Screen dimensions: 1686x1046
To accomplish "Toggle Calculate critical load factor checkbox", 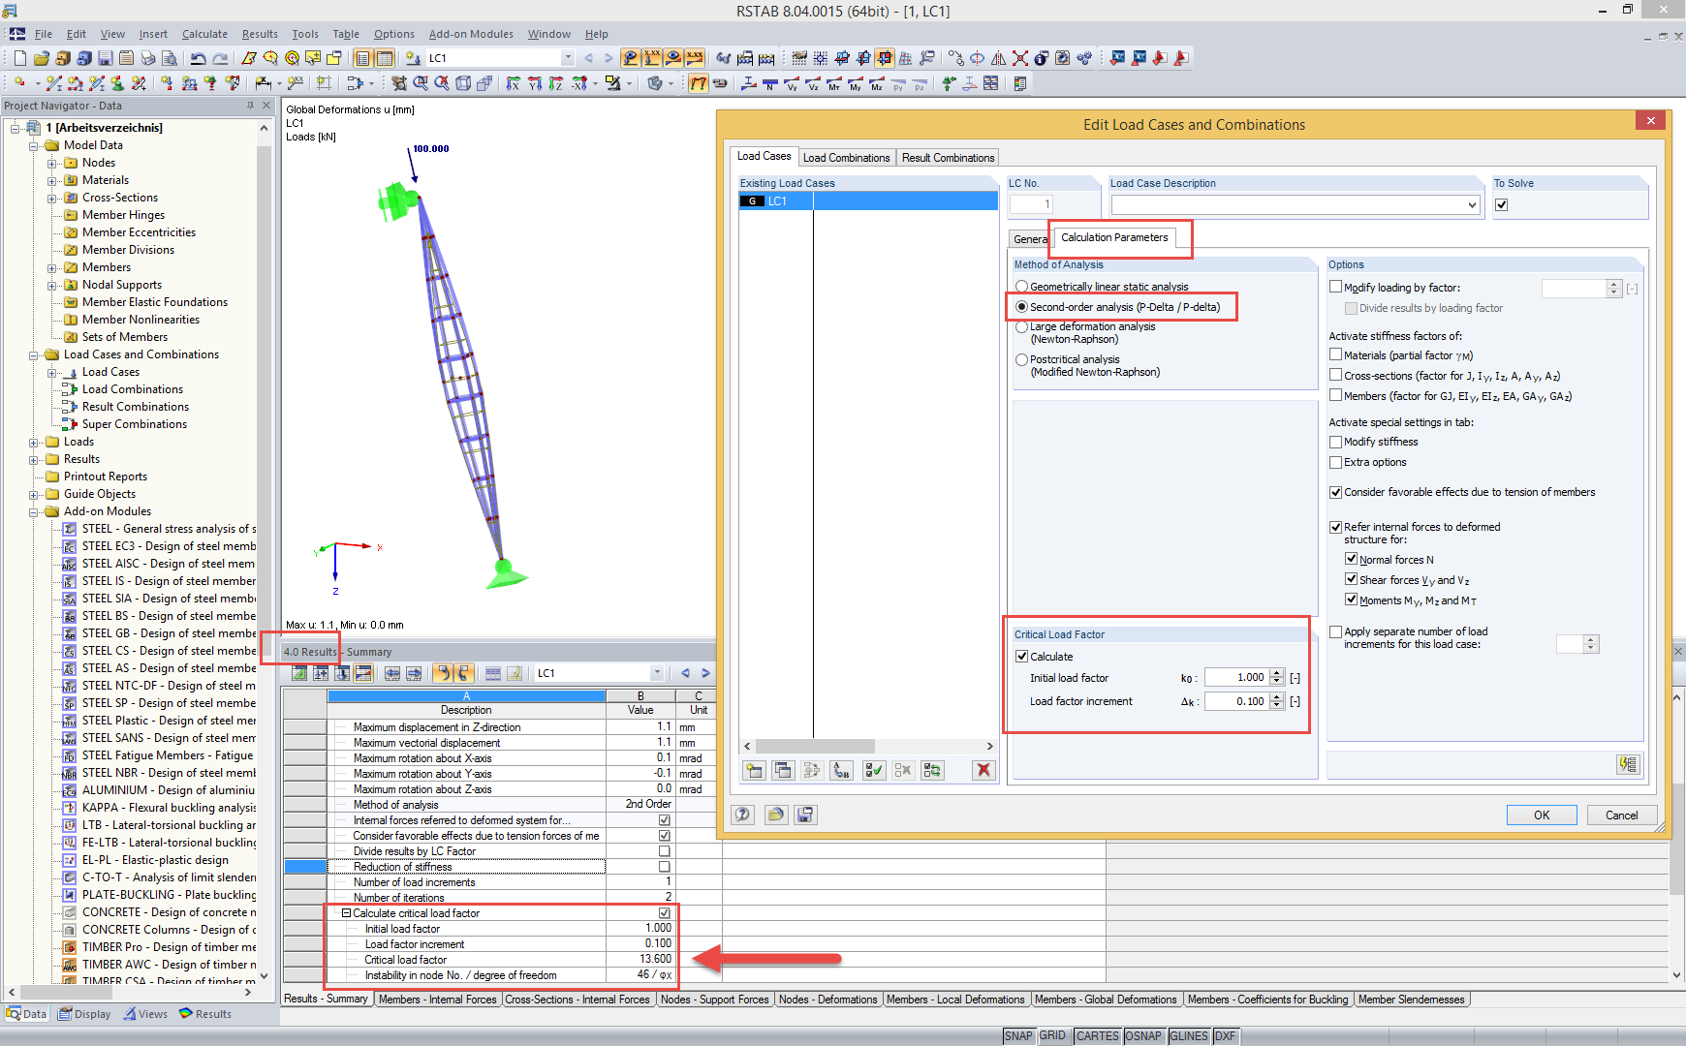I will click(x=1021, y=657).
